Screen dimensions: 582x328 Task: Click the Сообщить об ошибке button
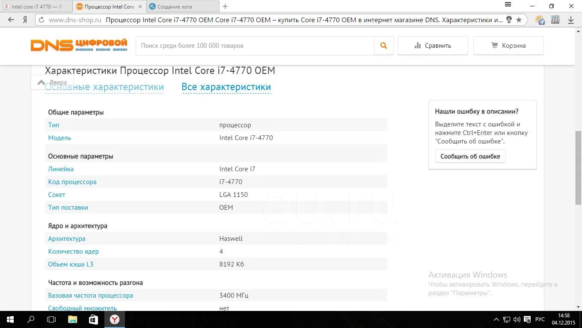coord(470,156)
